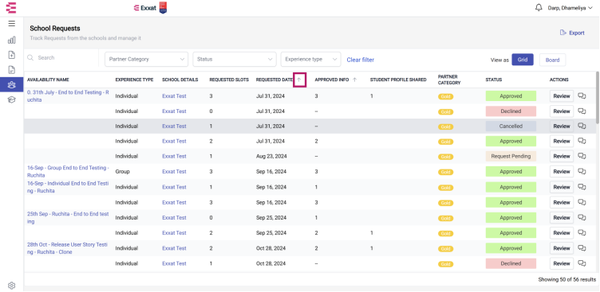Open the bar chart dashboard icon in sidebar
The image size is (600, 292).
pos(11,40)
